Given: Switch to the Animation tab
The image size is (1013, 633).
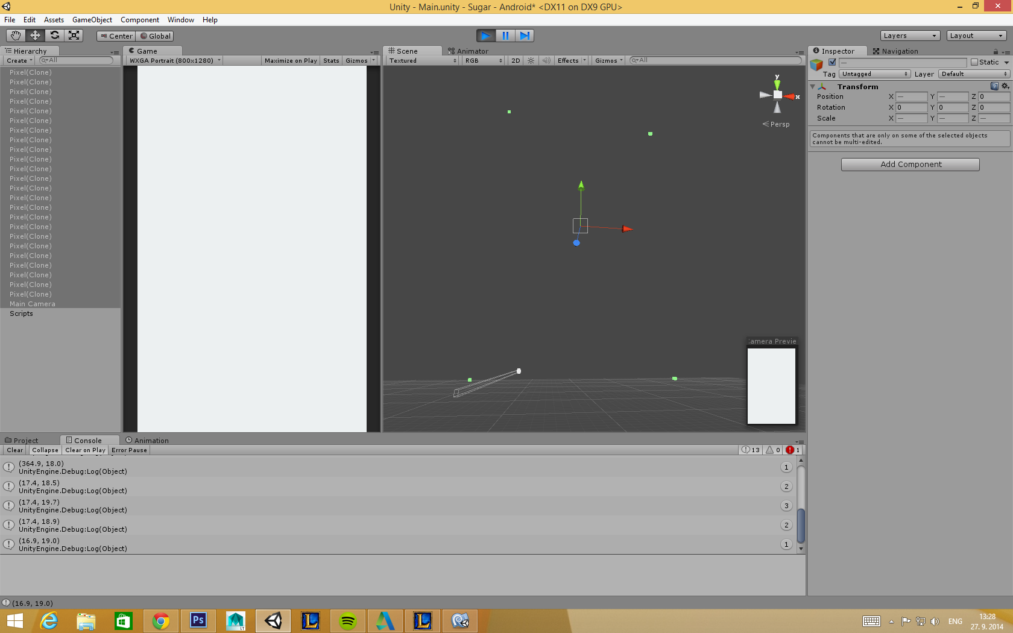Looking at the screenshot, I should tap(147, 441).
